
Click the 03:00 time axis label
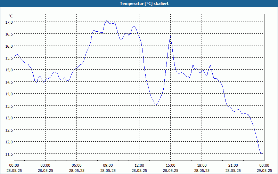[x=46, y=166]
